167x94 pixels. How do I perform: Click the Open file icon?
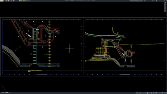pos(5,1)
